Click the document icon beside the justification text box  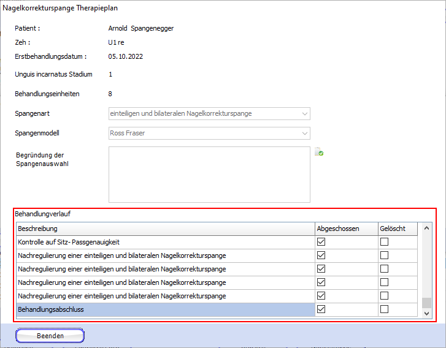point(319,152)
